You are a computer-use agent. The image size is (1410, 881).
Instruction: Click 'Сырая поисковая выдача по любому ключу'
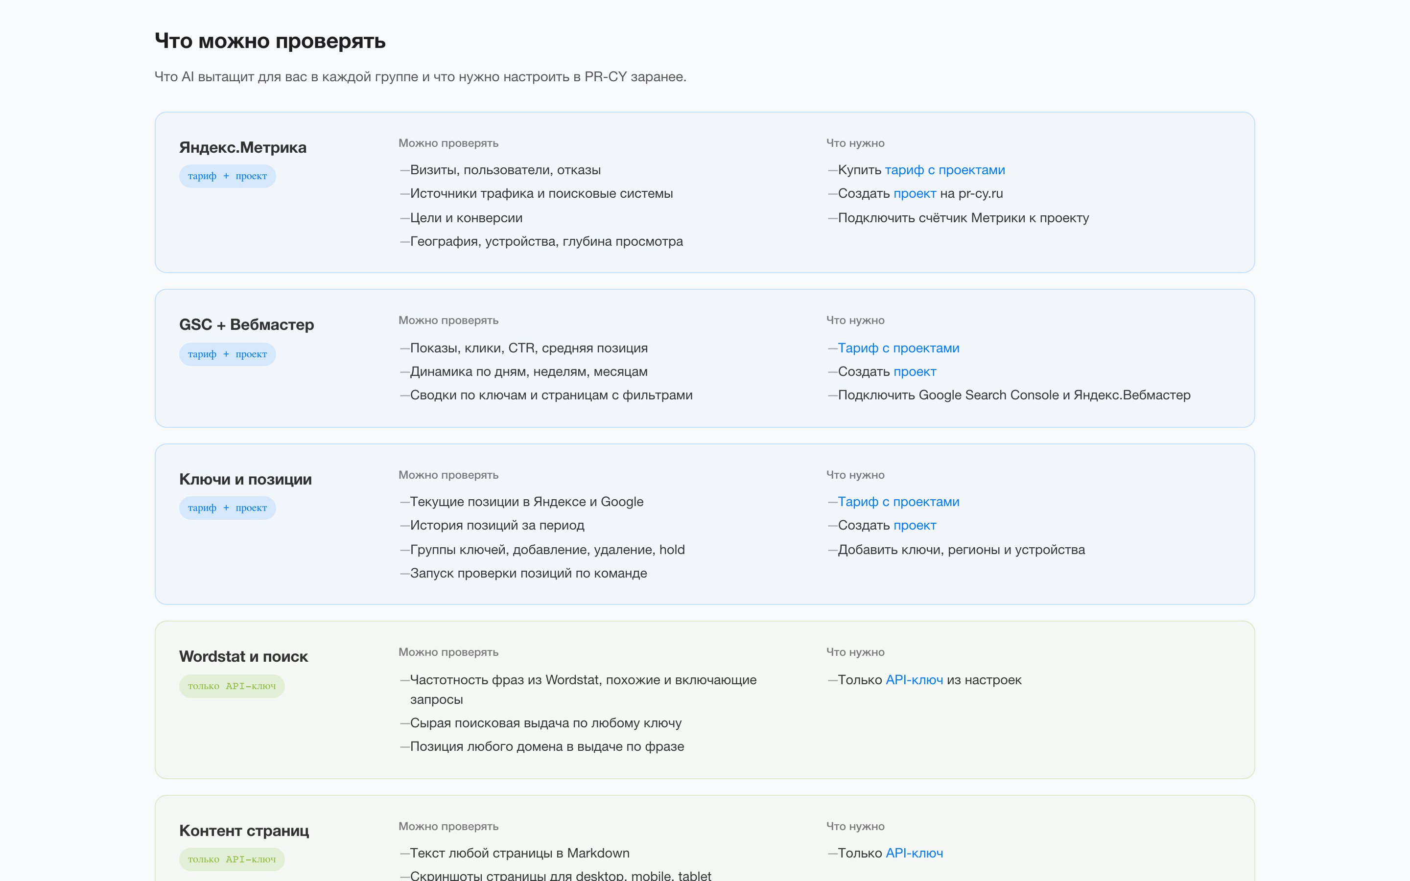pos(546,723)
